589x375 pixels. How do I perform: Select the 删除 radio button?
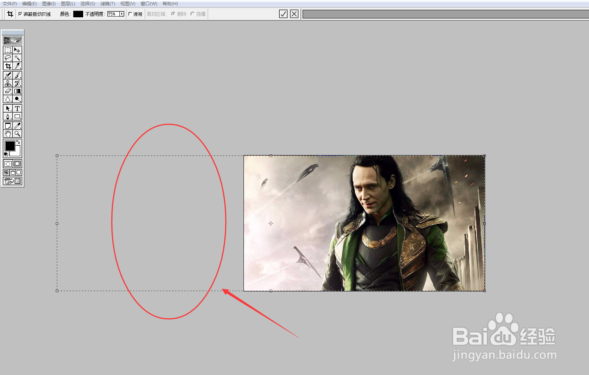click(x=173, y=14)
